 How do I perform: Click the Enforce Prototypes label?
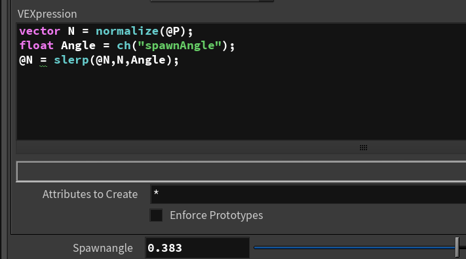(x=216, y=215)
